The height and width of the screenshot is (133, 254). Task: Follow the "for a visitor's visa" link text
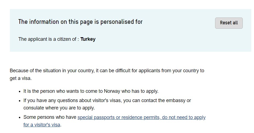tap(42, 125)
